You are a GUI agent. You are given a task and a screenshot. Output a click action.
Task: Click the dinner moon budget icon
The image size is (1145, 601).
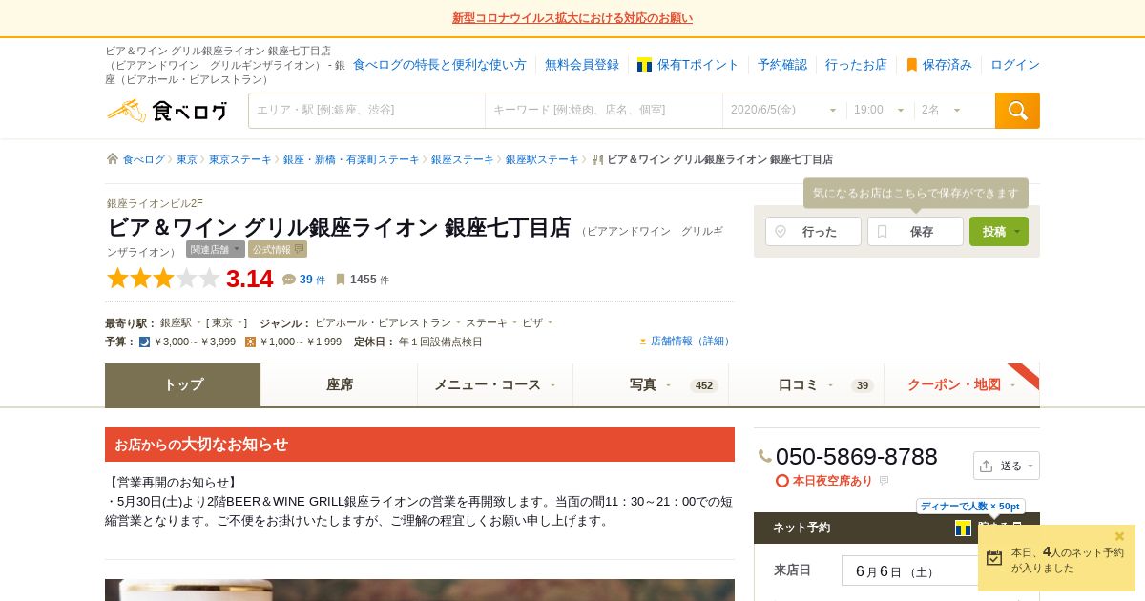tap(144, 342)
